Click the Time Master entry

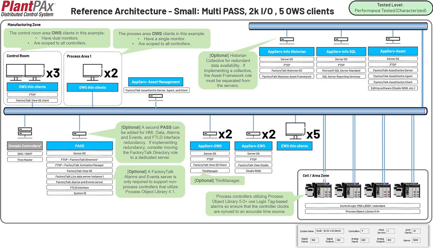click(x=24, y=160)
